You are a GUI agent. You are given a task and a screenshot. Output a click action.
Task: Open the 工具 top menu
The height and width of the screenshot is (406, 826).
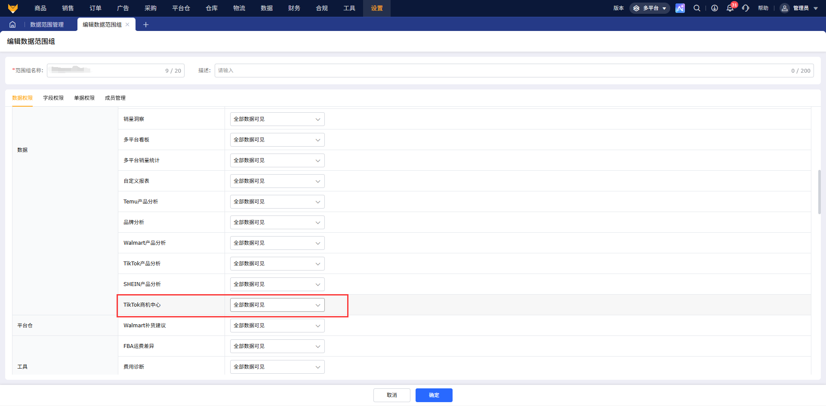(349, 8)
